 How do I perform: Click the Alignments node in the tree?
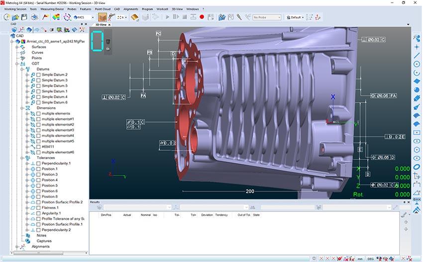40,246
